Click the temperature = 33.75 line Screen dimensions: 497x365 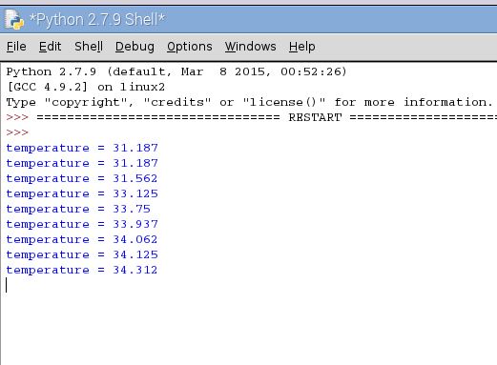pyautogui.click(x=78, y=209)
